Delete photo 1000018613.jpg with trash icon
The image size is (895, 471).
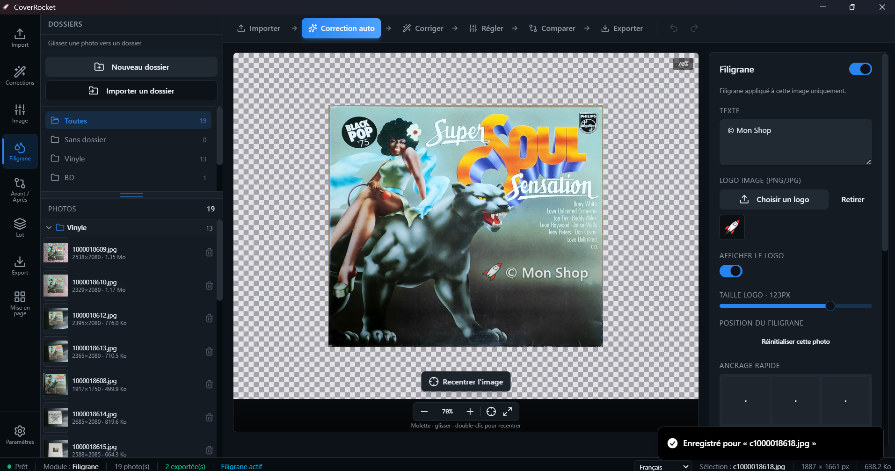click(x=209, y=351)
